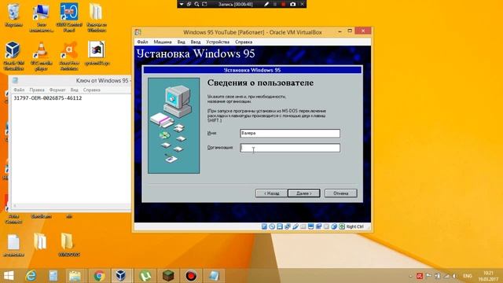Click the Отмена button in setup wizard
The width and height of the screenshot is (503, 283).
[x=340, y=193]
